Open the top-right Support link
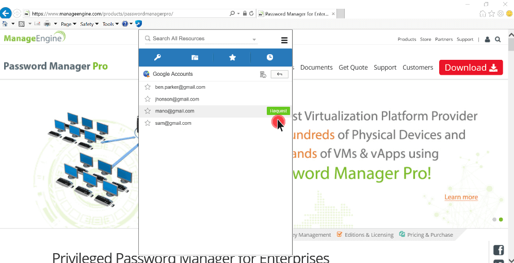Image resolution: width=514 pixels, height=263 pixels. click(x=465, y=39)
